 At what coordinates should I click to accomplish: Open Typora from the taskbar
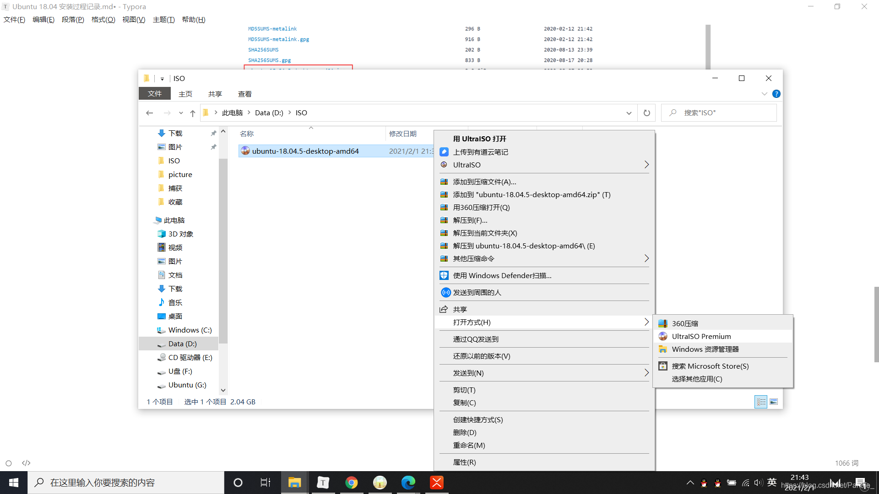pyautogui.click(x=323, y=483)
